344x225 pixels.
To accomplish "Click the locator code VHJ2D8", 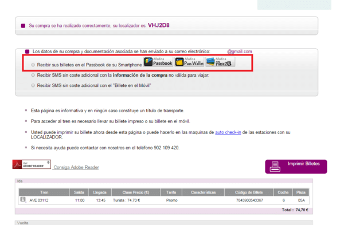I will point(159,25).
